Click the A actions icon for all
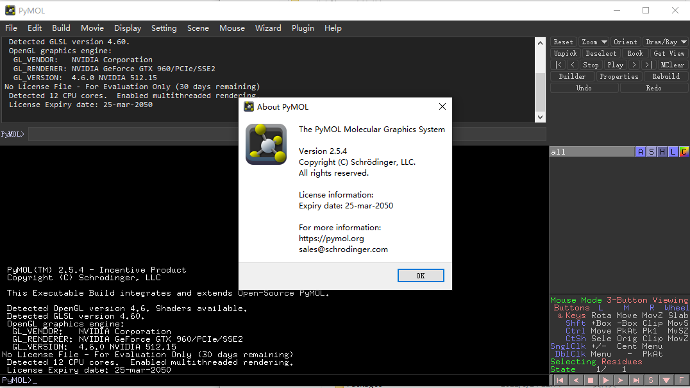 tap(640, 152)
